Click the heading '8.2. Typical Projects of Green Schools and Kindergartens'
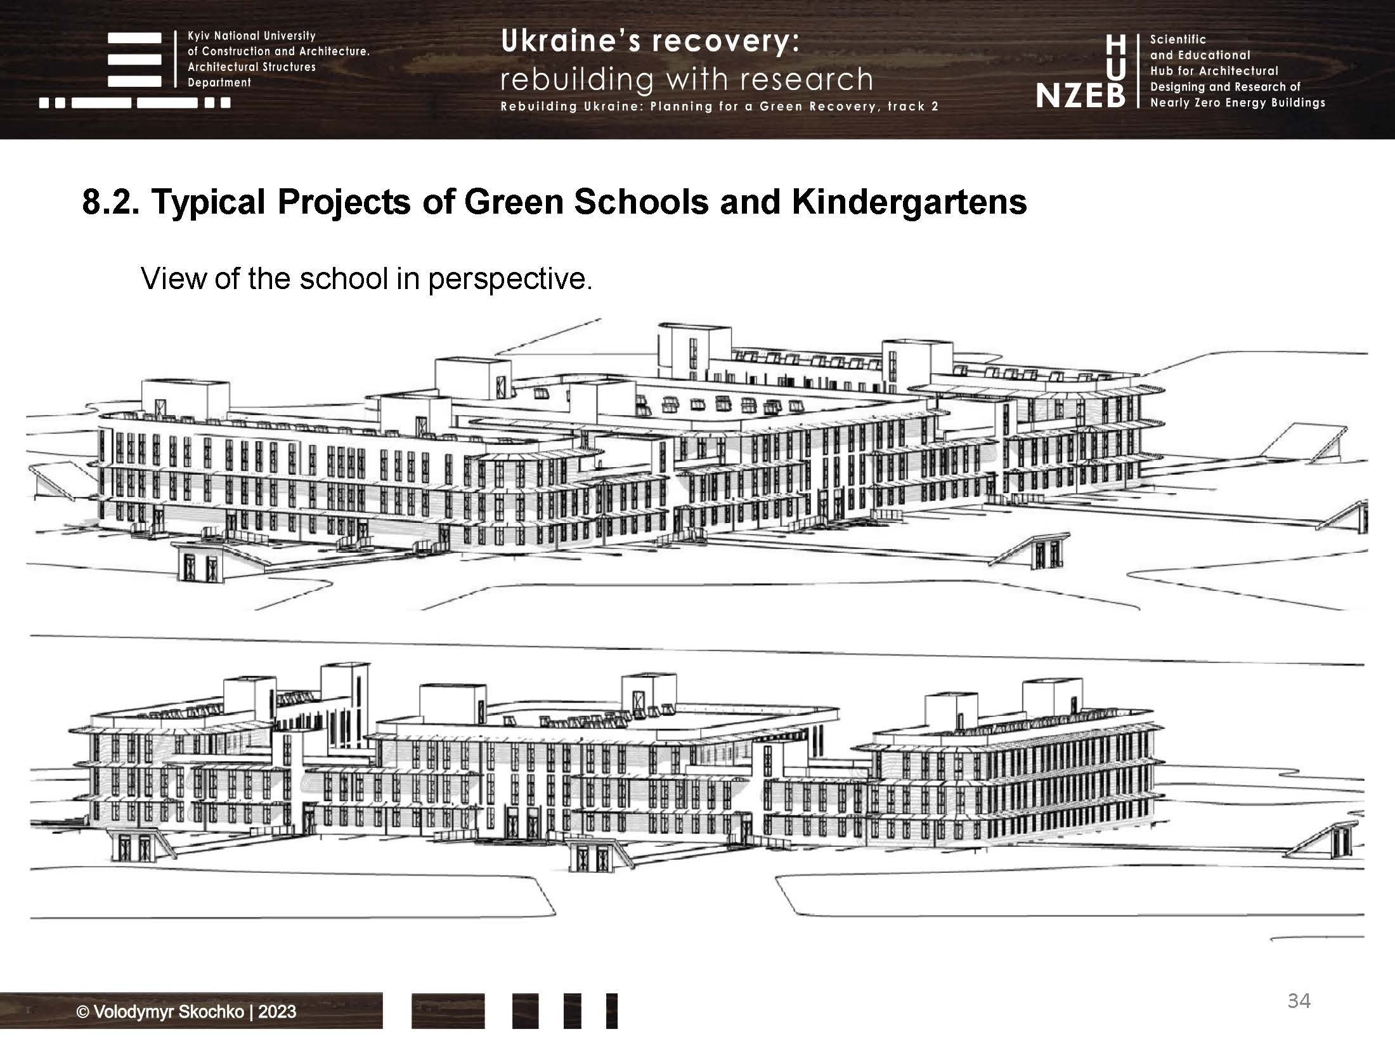 (x=555, y=202)
